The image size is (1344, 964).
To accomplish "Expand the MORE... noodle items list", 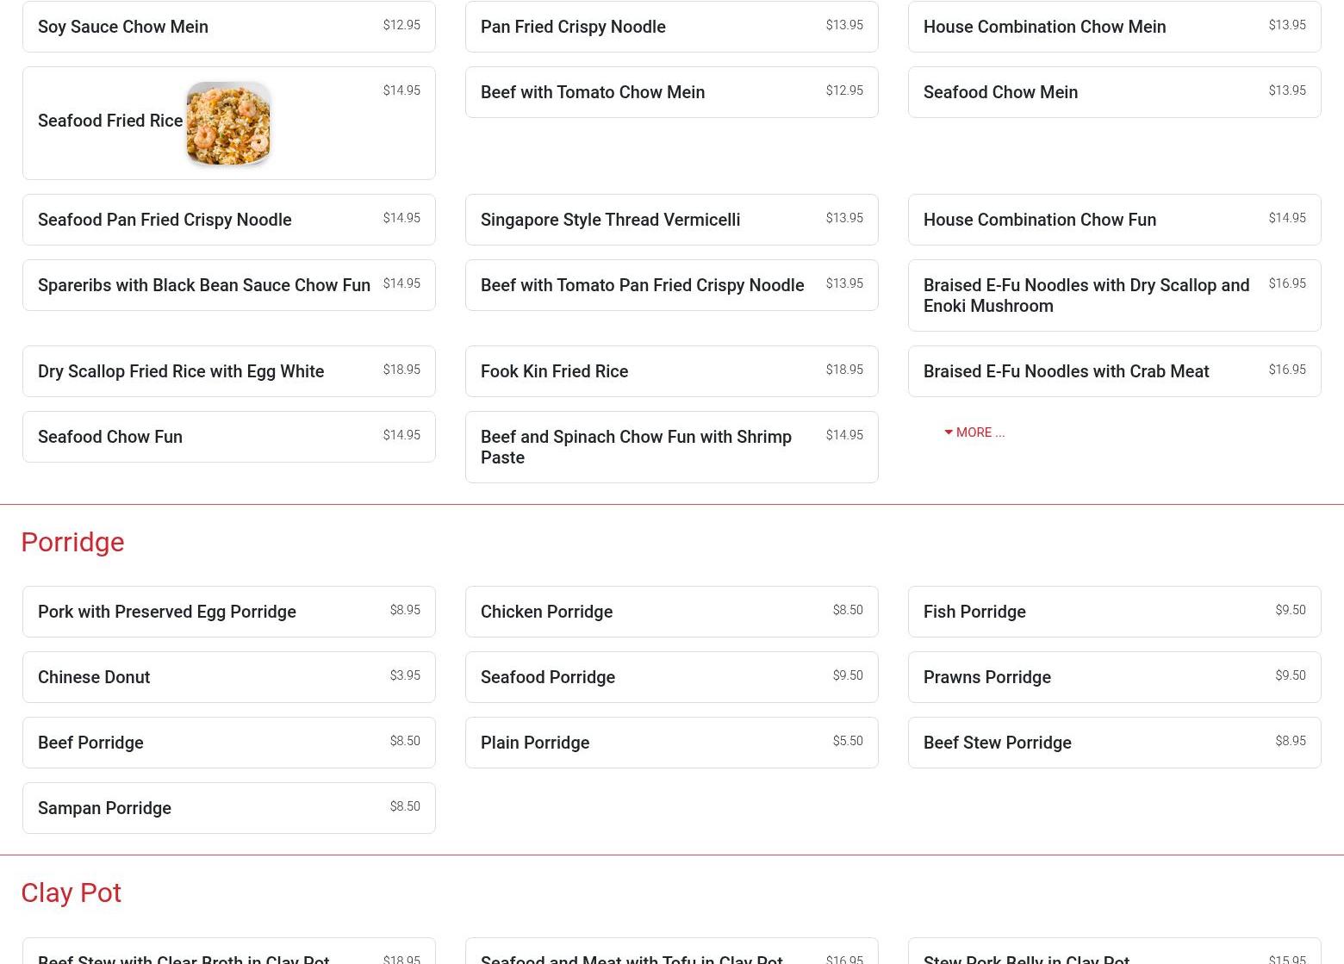I will coord(974,432).
